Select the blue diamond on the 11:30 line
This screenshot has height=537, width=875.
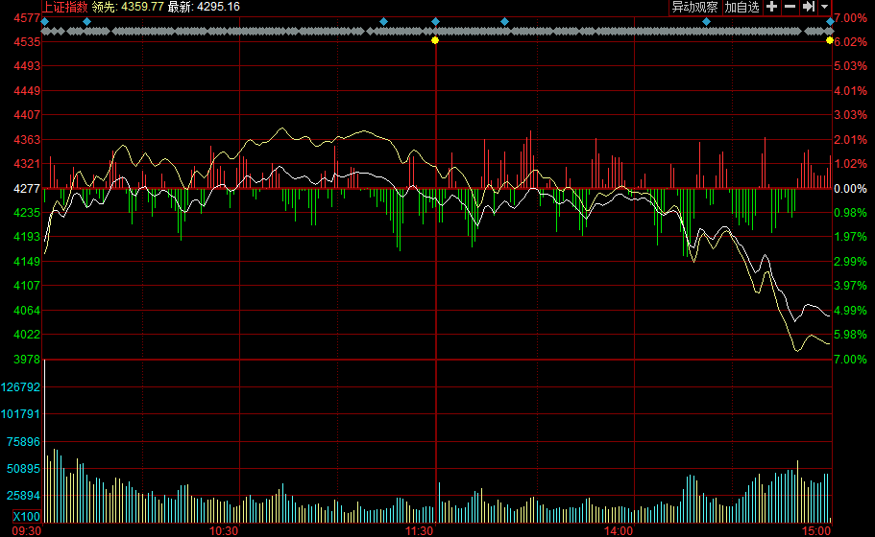[436, 22]
